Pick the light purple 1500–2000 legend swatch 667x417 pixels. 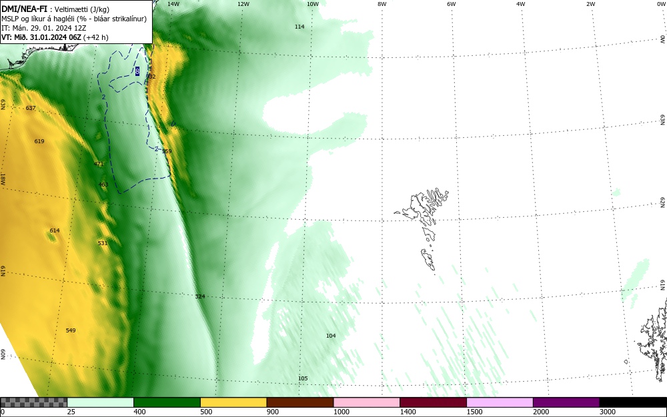[x=500, y=402]
